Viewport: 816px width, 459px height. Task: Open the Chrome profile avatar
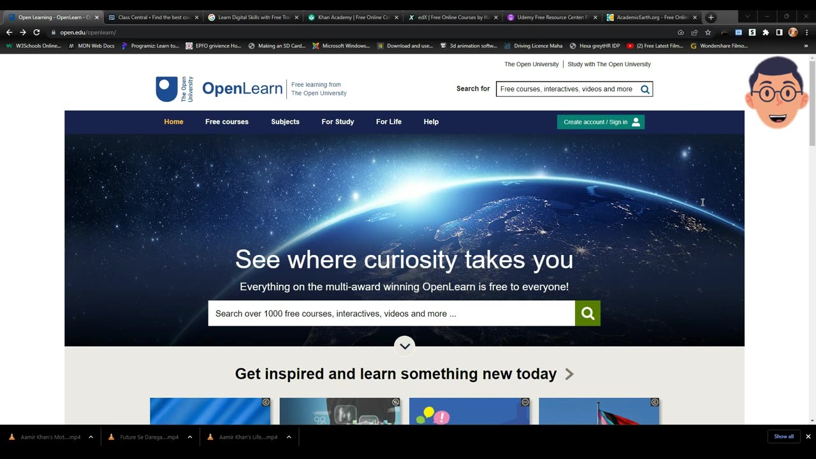(x=793, y=33)
